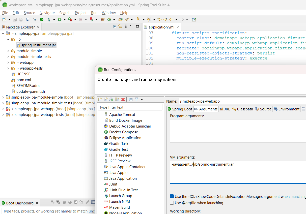Click the green Run toolbar icon
This screenshot has height=214, width=306.
tap(60, 19)
